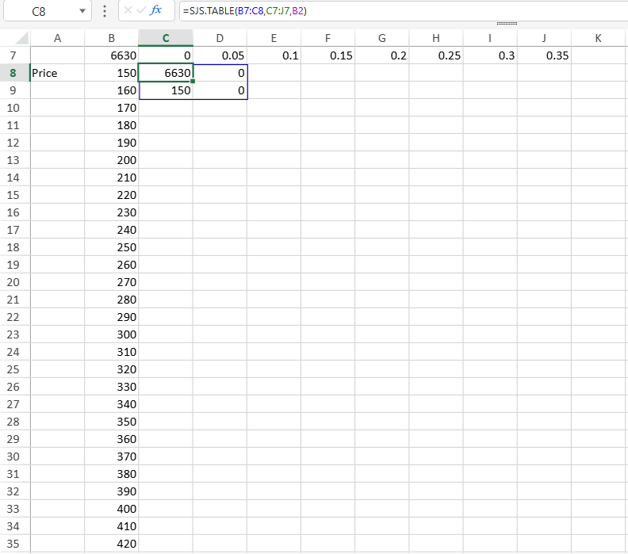Click cell containing 170

click(x=111, y=108)
